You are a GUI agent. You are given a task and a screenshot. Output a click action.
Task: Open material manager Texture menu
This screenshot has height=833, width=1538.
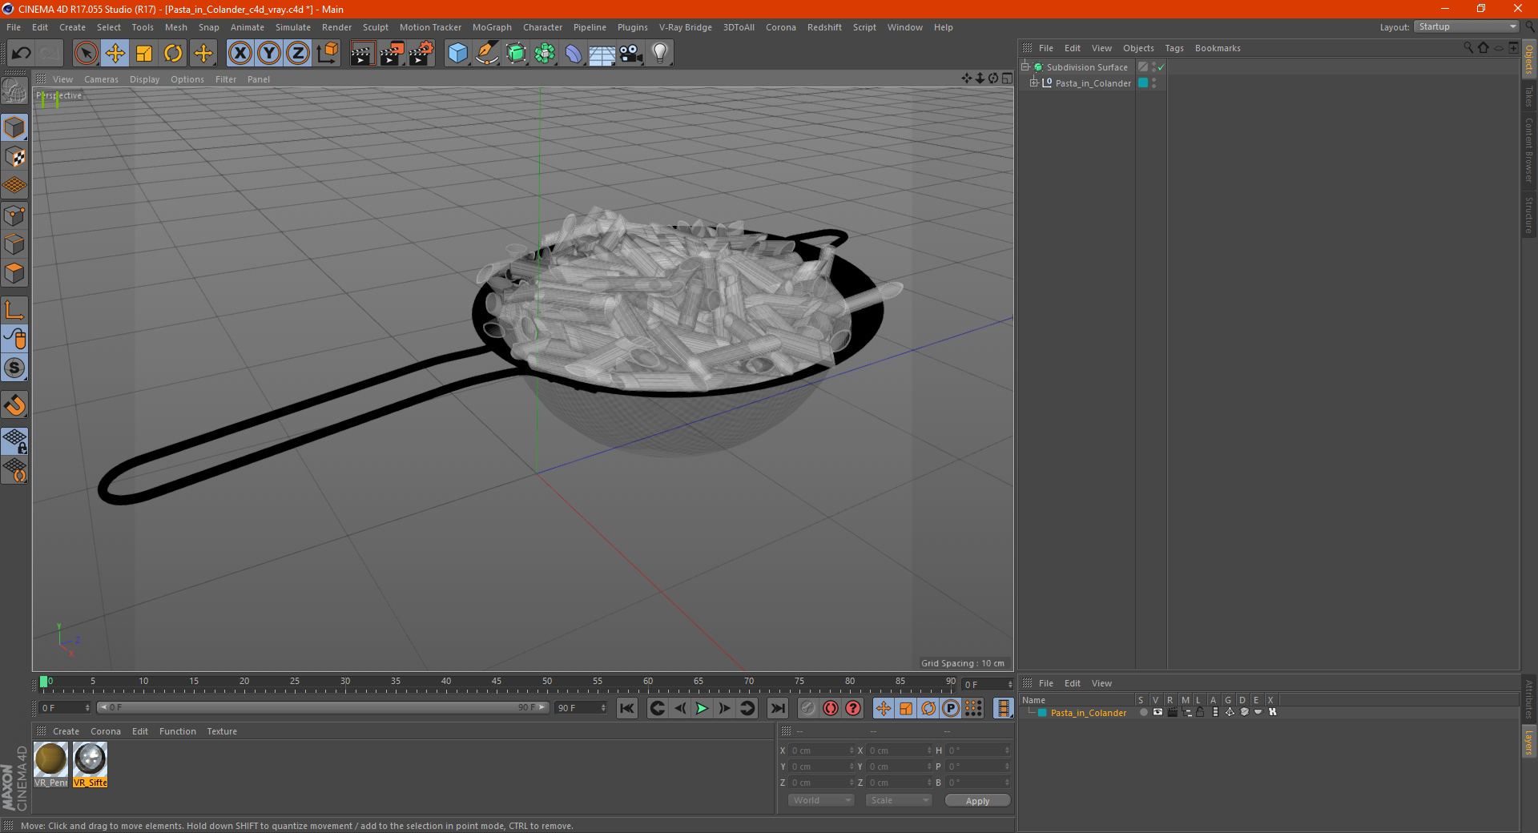(222, 731)
